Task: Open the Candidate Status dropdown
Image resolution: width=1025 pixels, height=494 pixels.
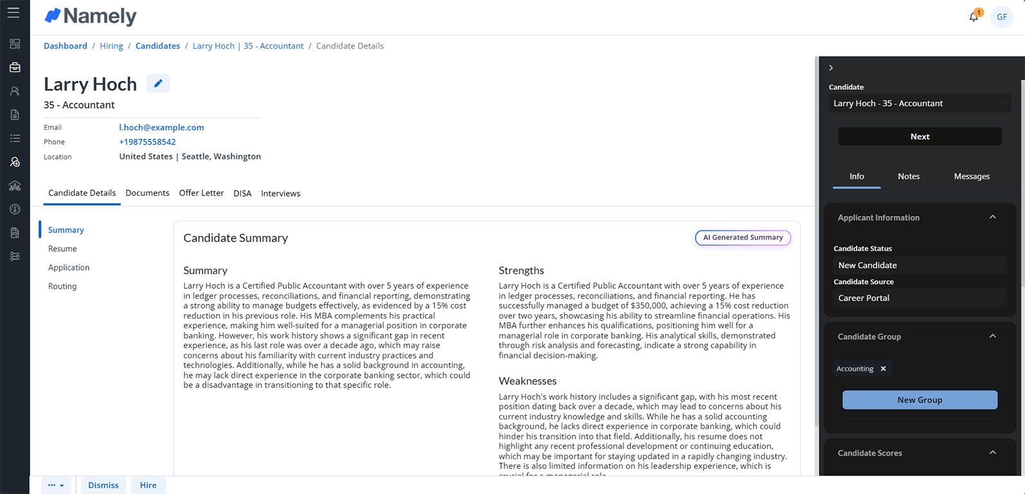Action: pyautogui.click(x=920, y=265)
